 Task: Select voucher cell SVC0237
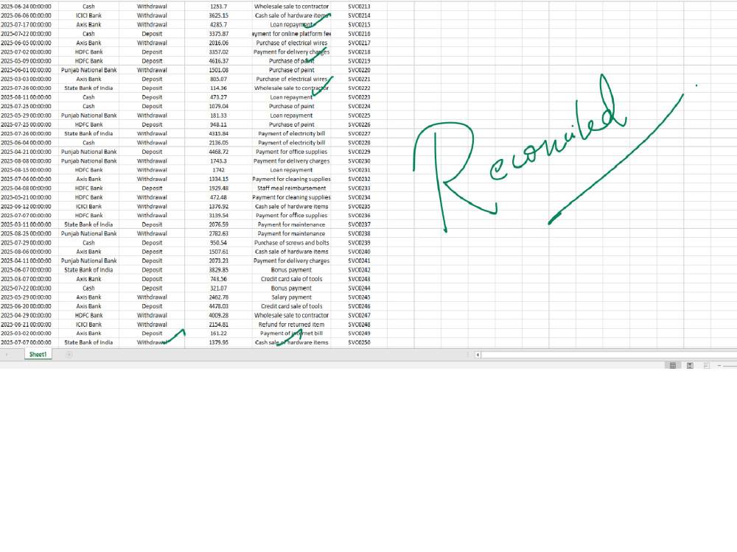tap(359, 224)
